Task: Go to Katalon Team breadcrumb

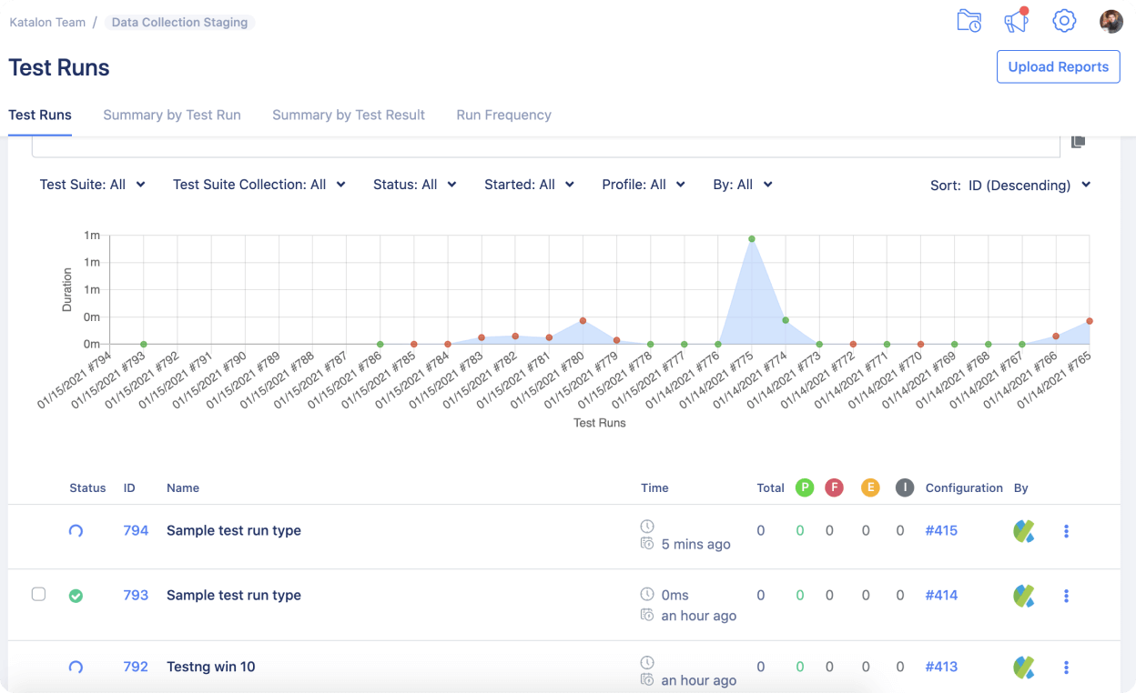Action: click(x=47, y=22)
